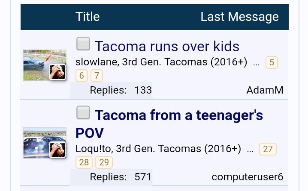Go to page 27 of second thread
The height and width of the screenshot is (191, 308).
268,149
